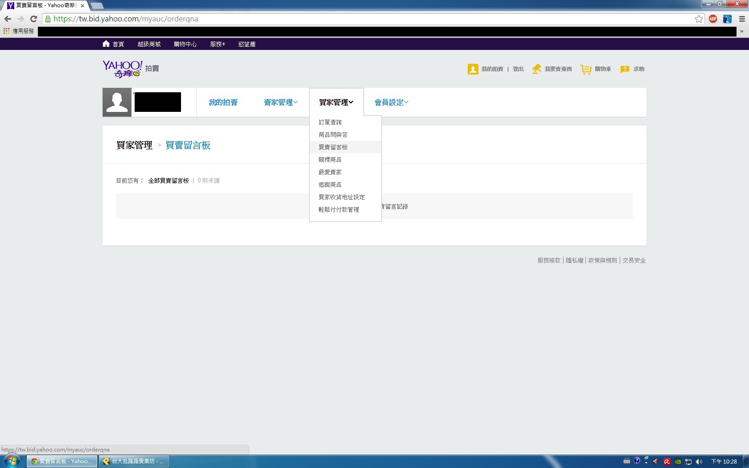Viewport: 749px width, 468px height.
Task: Select 買賣留言板 from the dropdown menu
Action: [346, 147]
